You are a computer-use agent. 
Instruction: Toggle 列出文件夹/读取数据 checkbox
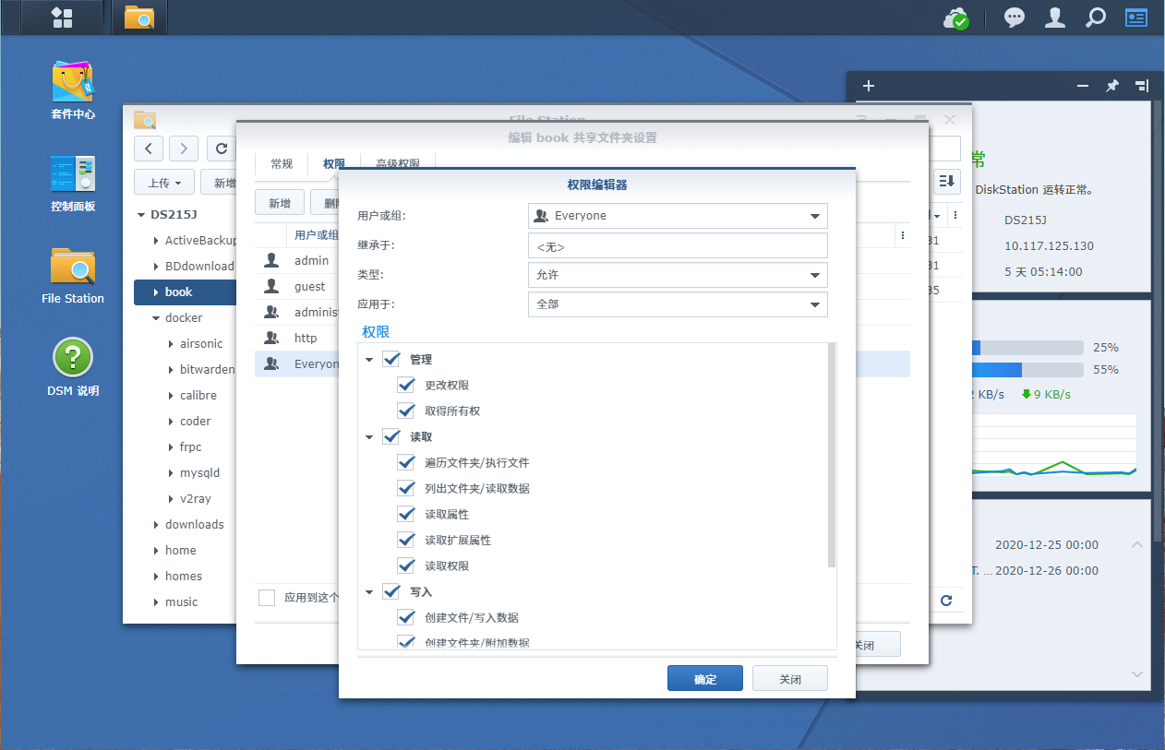(x=405, y=488)
